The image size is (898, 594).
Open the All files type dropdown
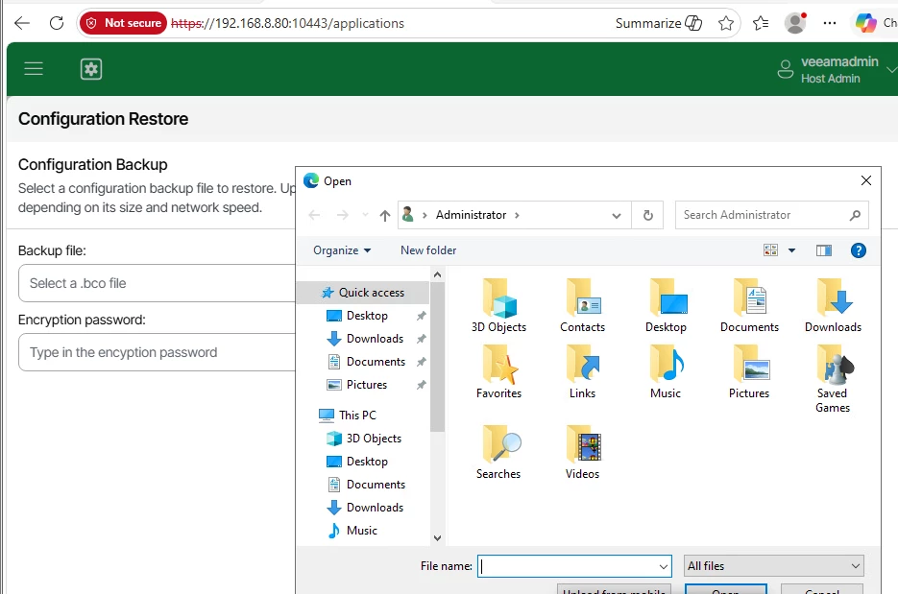coord(774,566)
